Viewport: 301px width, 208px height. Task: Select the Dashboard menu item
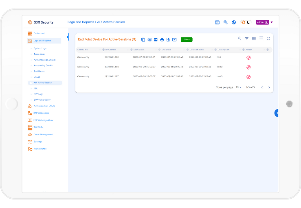coord(39,33)
